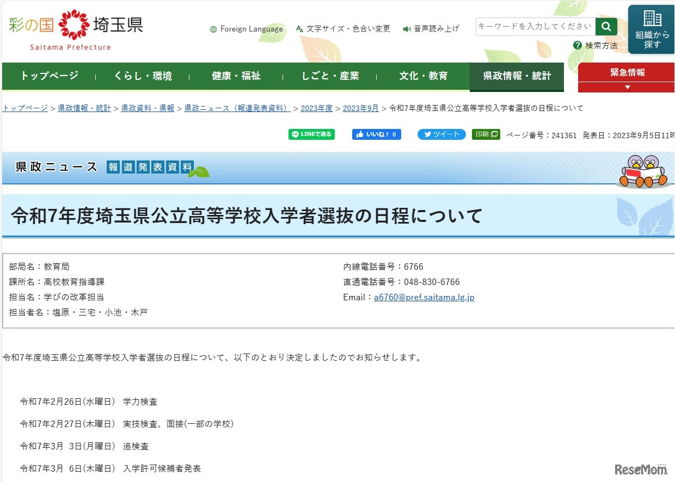Open the 県政情報・統計 navigation tab
This screenshot has width=675, height=482.
coord(516,76)
